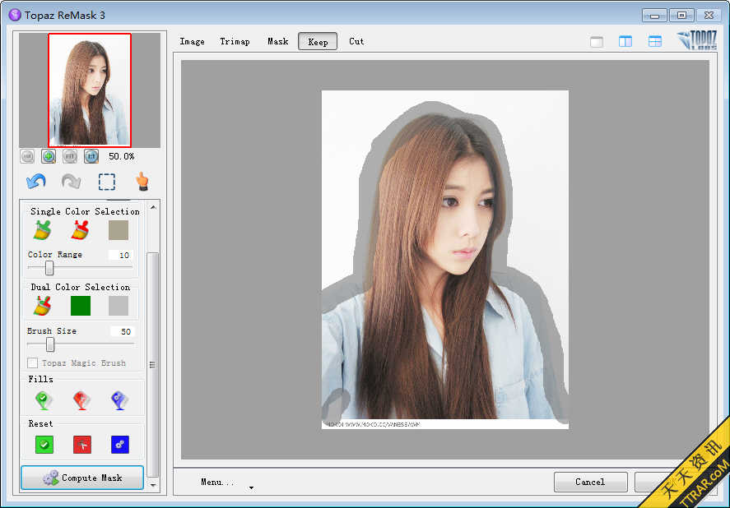Image resolution: width=730 pixels, height=508 pixels.
Task: Switch to the Trimap tab
Action: (235, 42)
